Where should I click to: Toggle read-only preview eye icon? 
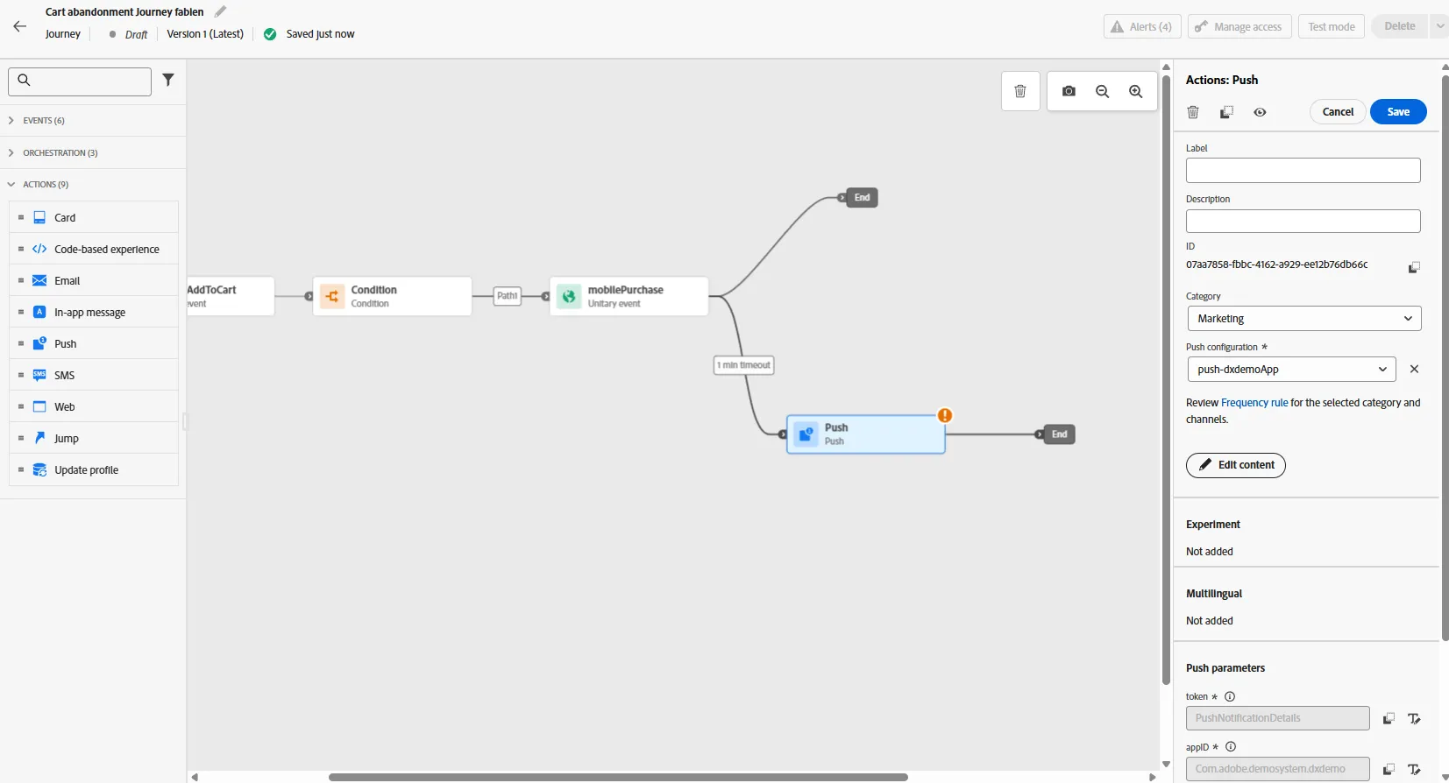1260,112
